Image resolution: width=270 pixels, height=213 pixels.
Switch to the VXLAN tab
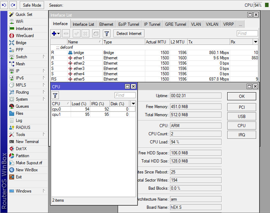point(212,24)
